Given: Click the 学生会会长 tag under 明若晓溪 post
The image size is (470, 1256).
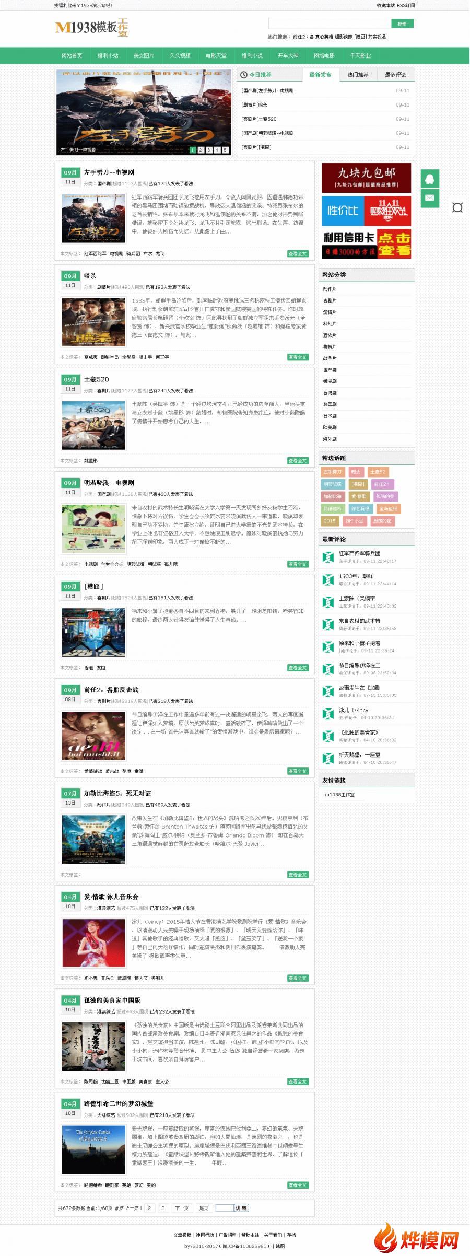Looking at the screenshot, I should click(x=112, y=564).
